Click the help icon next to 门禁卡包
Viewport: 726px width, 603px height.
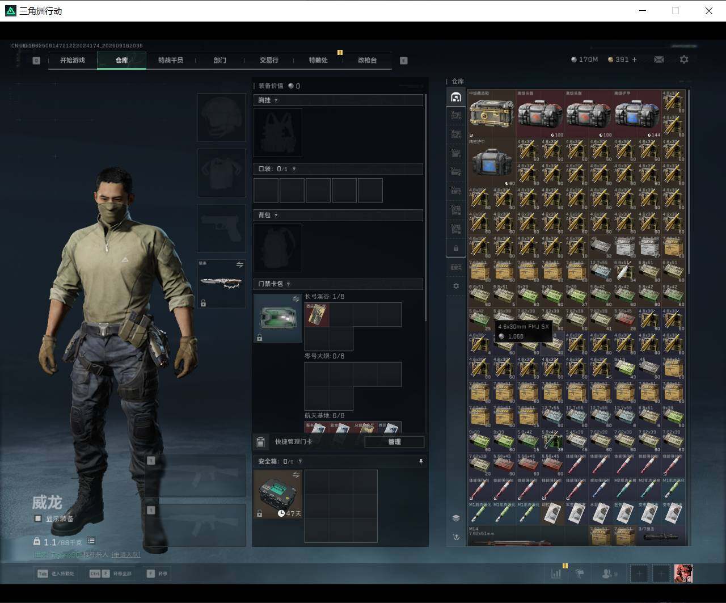tap(288, 284)
